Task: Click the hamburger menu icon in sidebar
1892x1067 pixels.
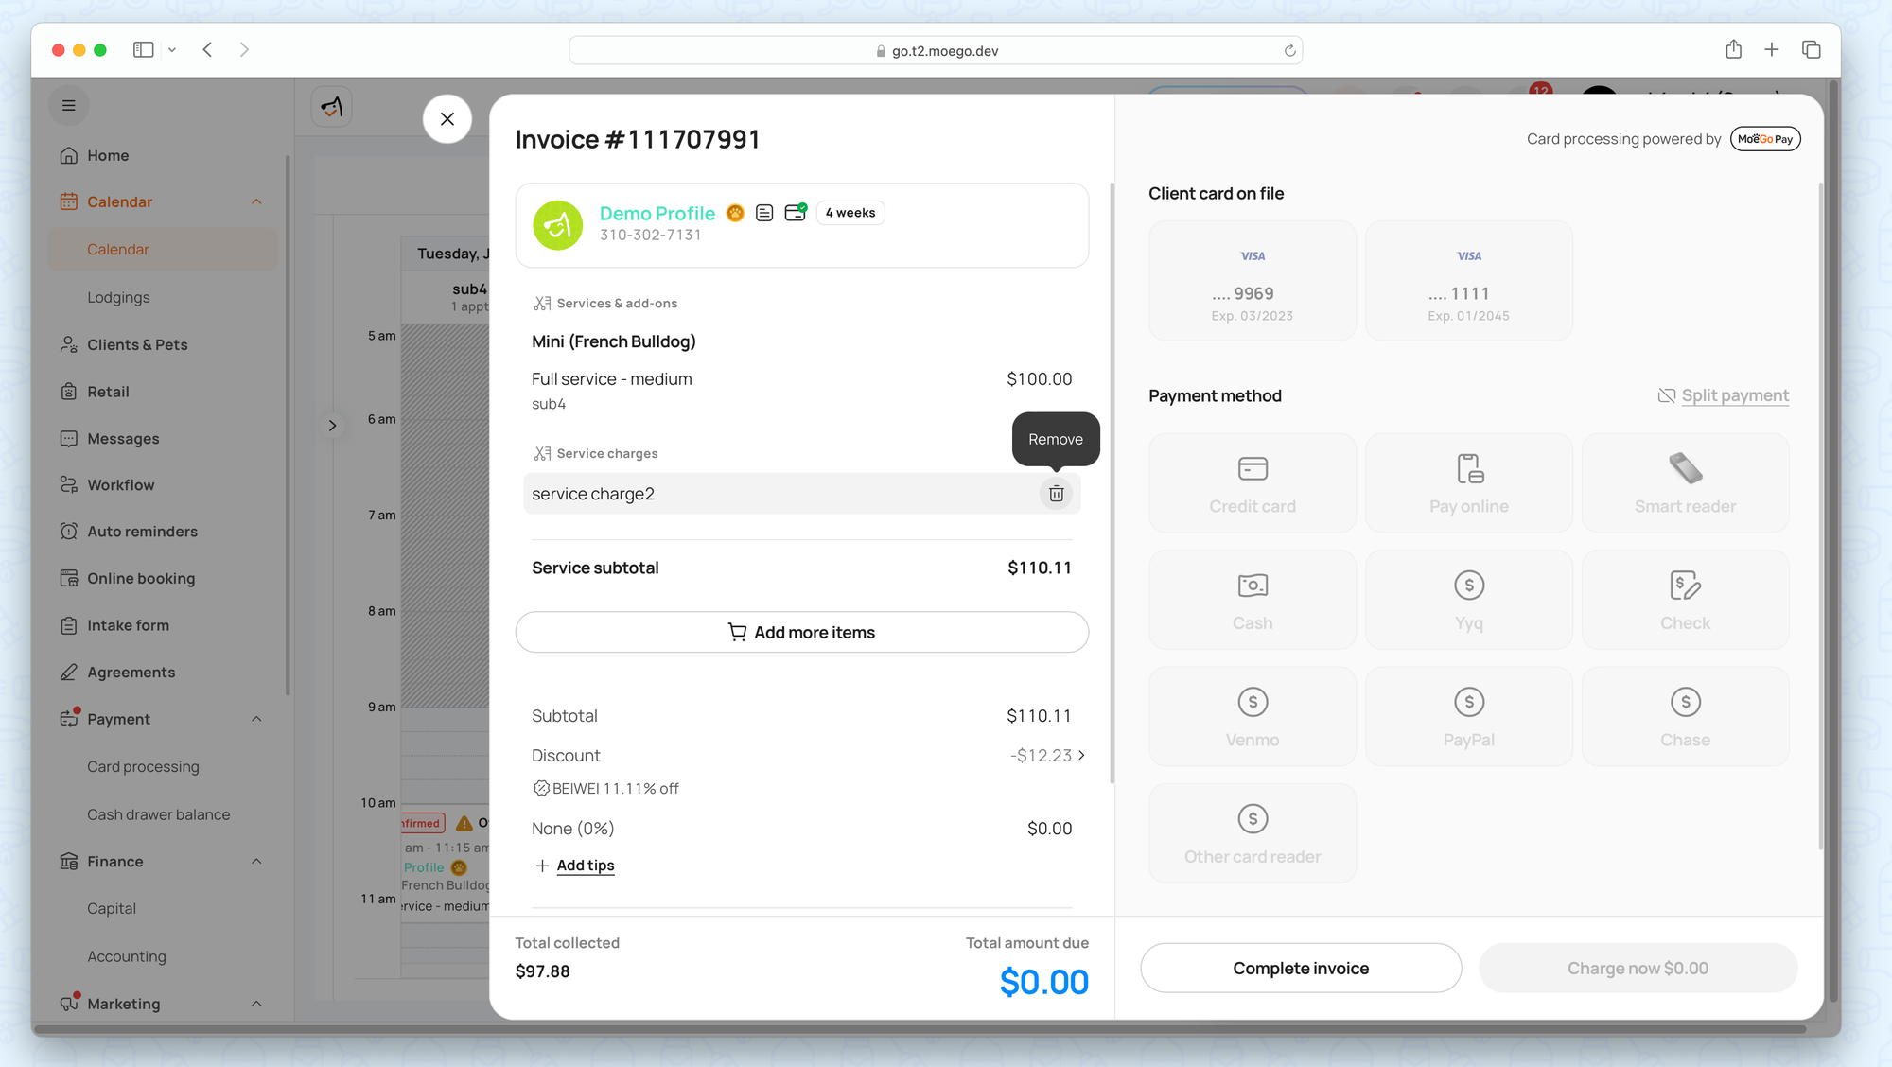Action: point(69,106)
